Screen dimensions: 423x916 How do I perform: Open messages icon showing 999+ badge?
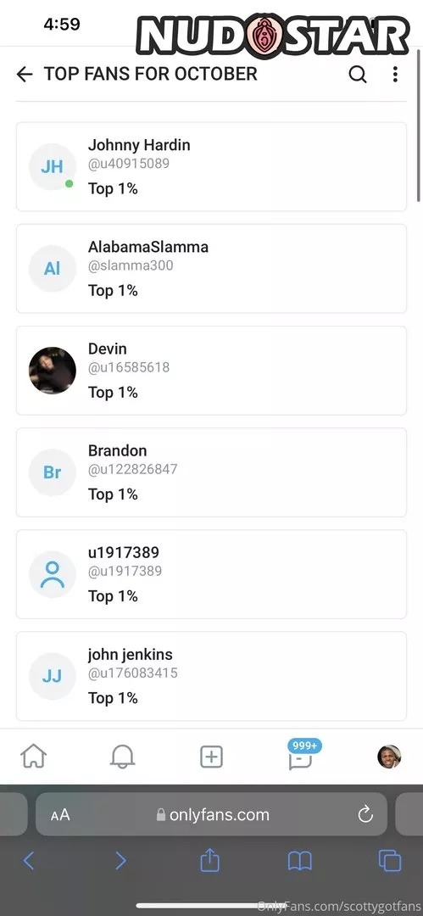click(302, 755)
